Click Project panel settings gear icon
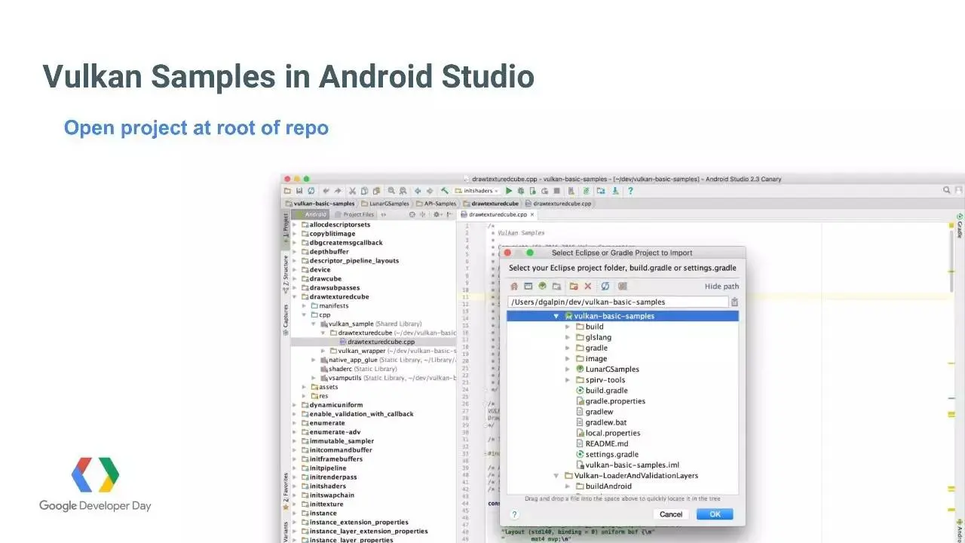965x543 pixels. (x=437, y=215)
